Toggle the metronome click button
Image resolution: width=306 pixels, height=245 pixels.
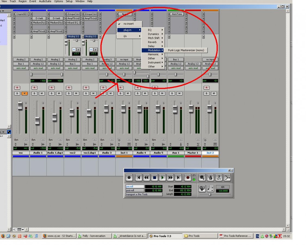pyautogui.click(x=211, y=177)
